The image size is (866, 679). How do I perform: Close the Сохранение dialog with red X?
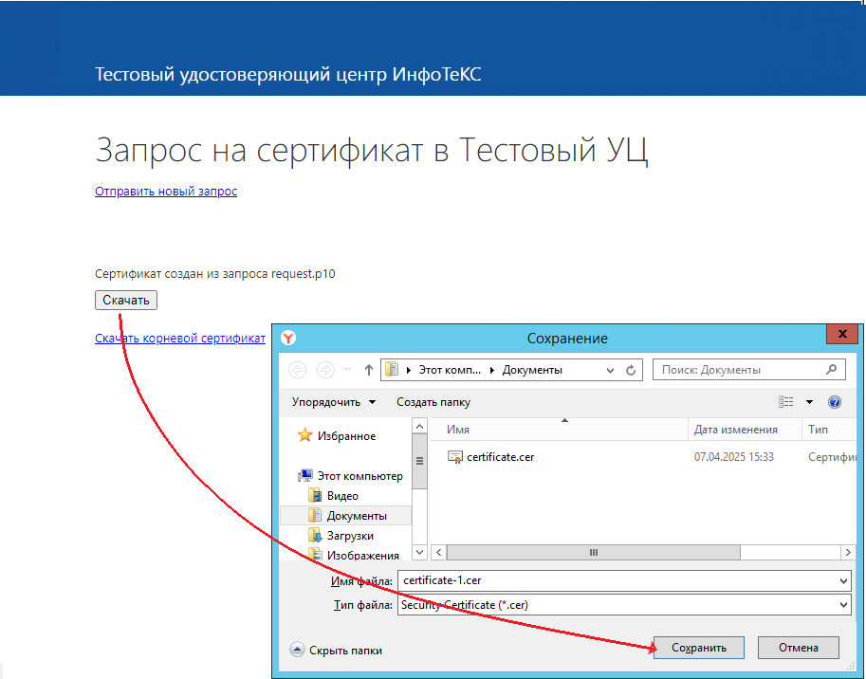pos(842,334)
